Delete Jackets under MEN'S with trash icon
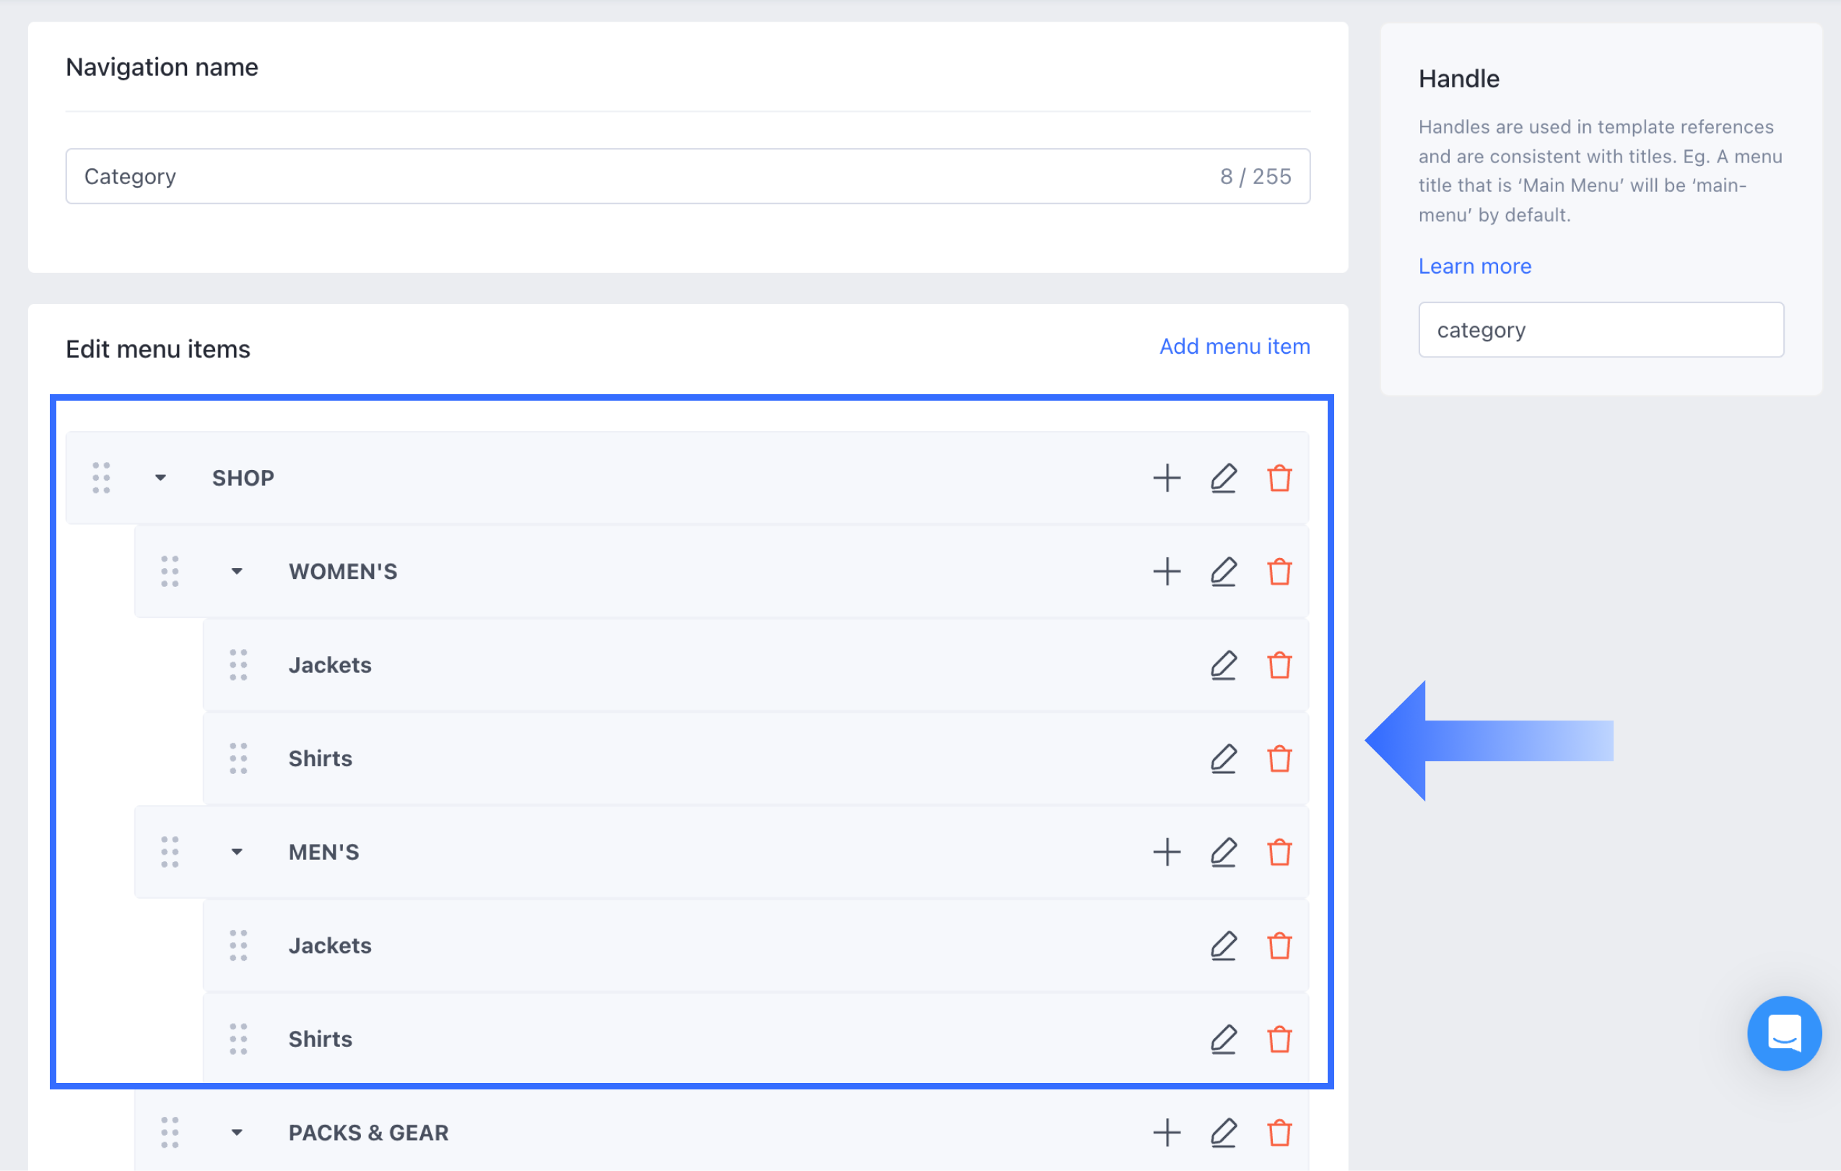 pos(1279,946)
